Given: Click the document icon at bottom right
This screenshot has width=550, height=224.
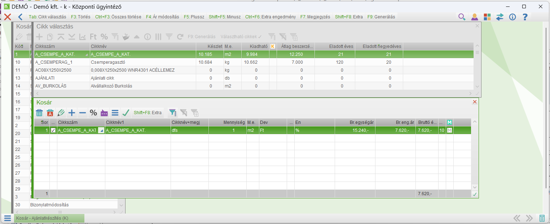Looking at the screenshot, I should coord(542,218).
